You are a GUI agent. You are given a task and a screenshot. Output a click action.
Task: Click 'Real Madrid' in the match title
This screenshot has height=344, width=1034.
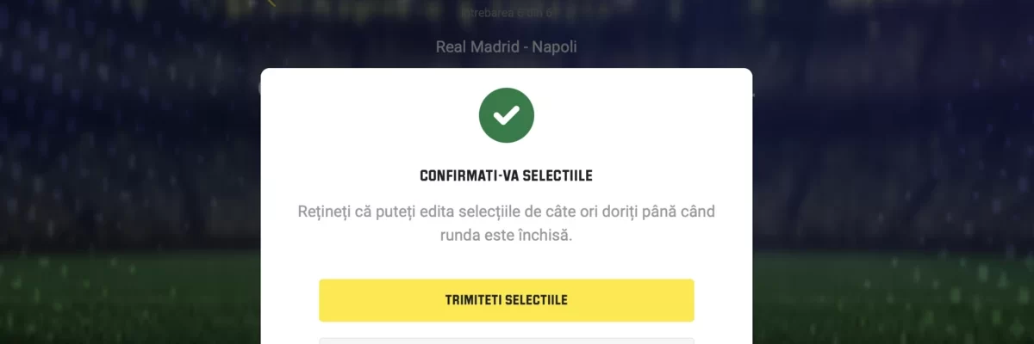[x=473, y=46]
